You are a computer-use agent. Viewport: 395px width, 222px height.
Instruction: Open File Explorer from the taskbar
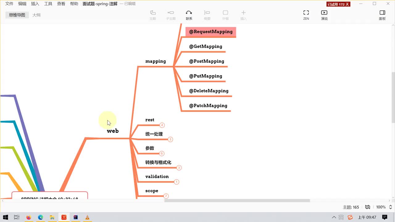tap(52, 217)
